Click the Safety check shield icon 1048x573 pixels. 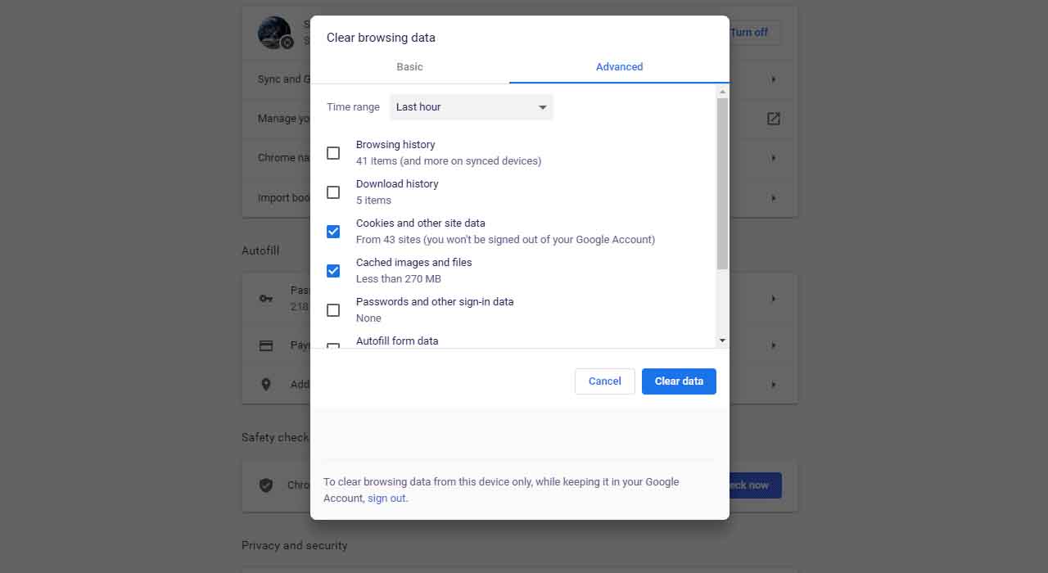pyautogui.click(x=266, y=485)
